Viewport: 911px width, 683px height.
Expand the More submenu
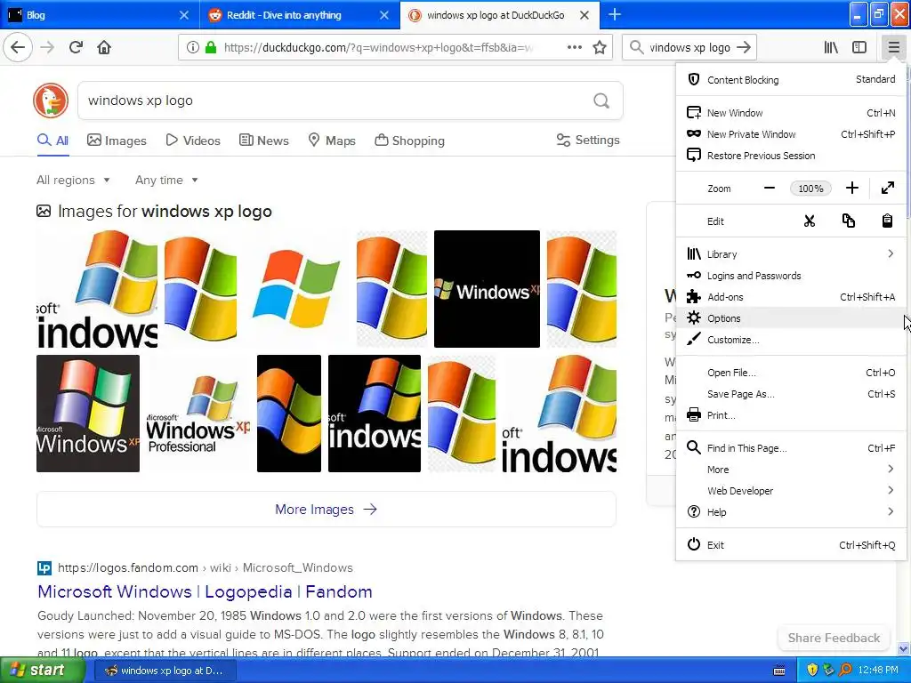[791, 470]
